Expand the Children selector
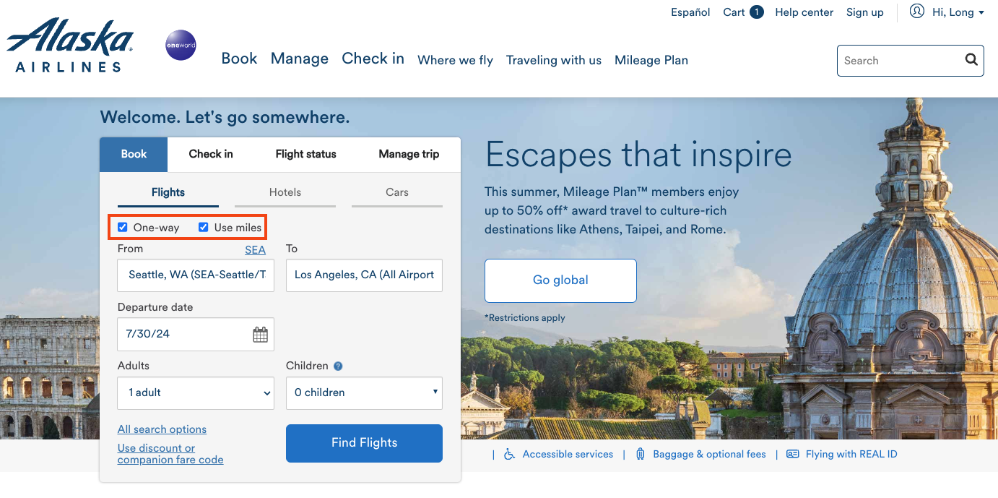 tap(364, 392)
